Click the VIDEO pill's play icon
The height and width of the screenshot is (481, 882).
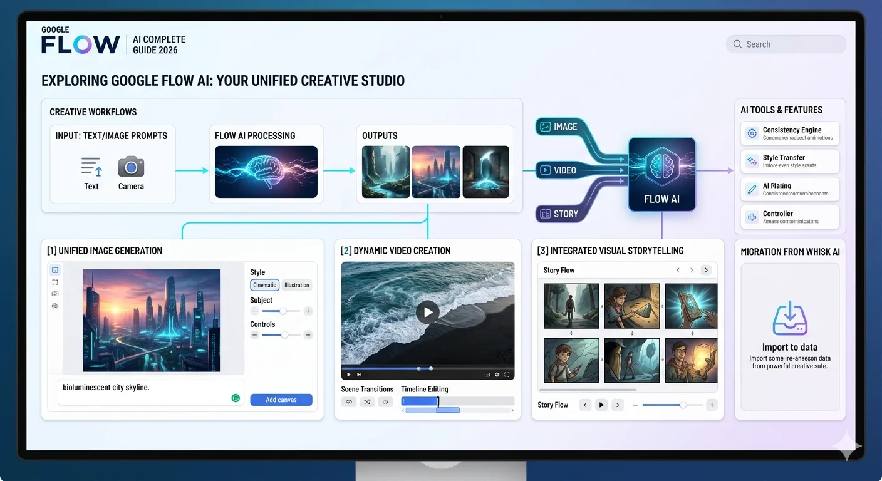click(546, 170)
